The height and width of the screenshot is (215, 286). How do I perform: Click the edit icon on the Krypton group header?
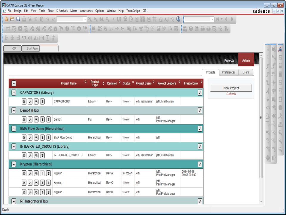coord(200,164)
